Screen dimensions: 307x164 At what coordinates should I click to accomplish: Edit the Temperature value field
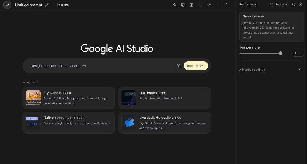coord(298,53)
